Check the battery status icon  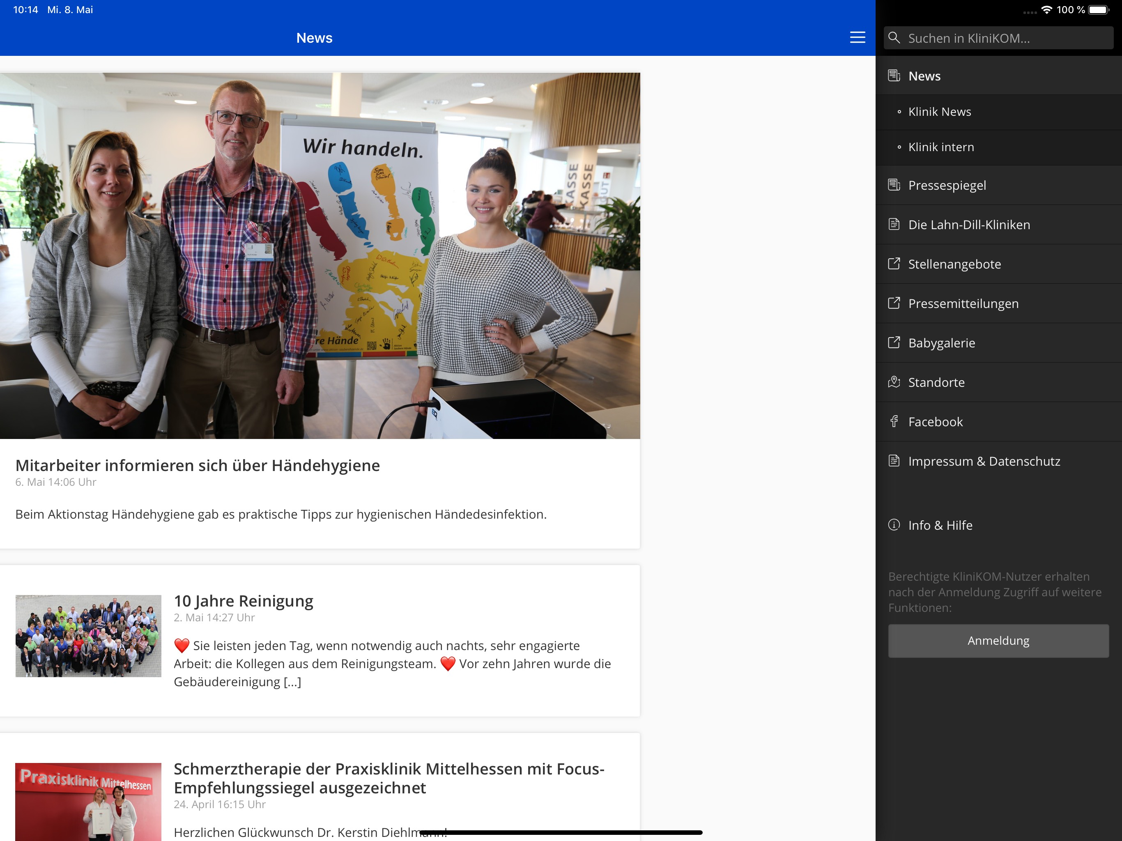pos(1099,9)
